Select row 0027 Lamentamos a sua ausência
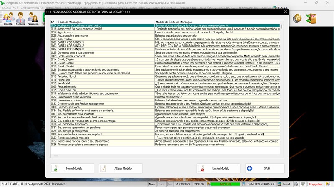The height and width of the screenshot is (187, 334). coord(165,97)
